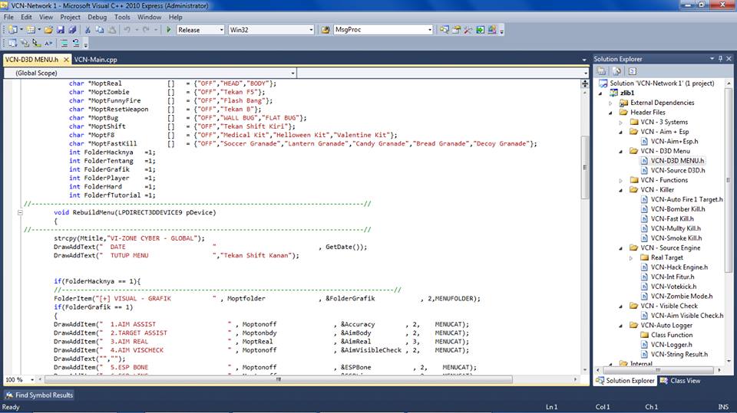Switch to the Class View tab

pyautogui.click(x=680, y=381)
